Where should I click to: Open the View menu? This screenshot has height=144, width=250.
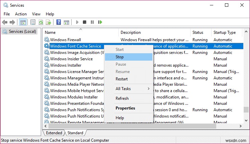click(36, 14)
